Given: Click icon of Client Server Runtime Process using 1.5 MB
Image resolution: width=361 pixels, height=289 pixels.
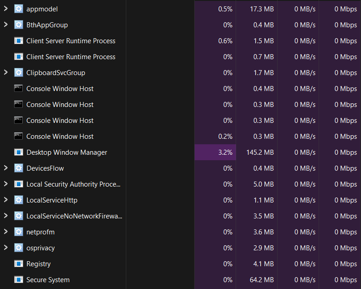Looking at the screenshot, I should click(19, 41).
